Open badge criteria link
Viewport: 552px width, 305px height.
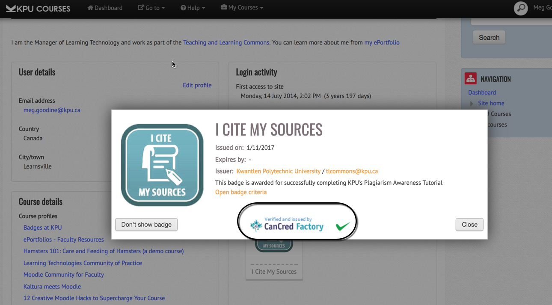[241, 192]
